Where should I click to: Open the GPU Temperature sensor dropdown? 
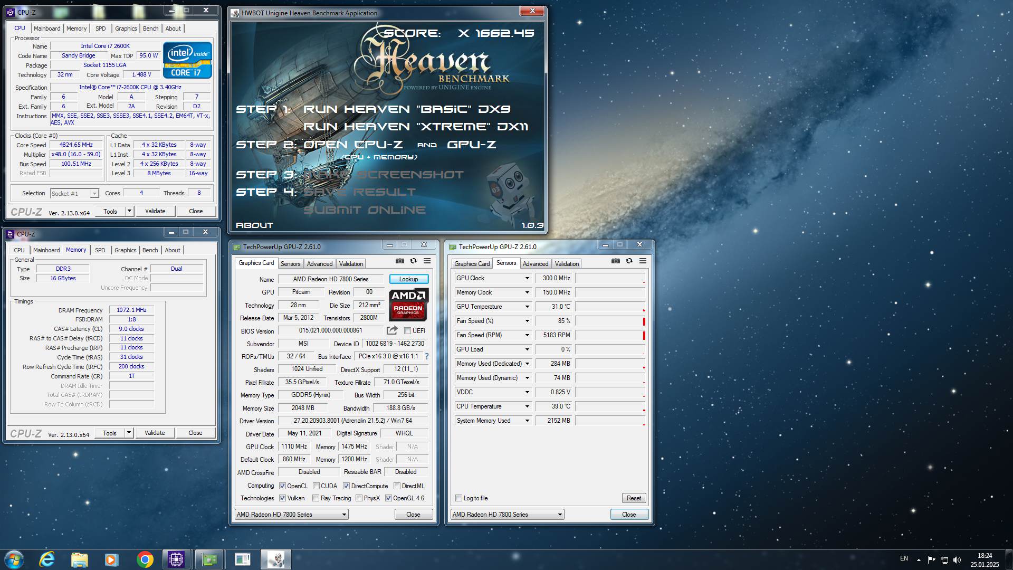pos(527,307)
